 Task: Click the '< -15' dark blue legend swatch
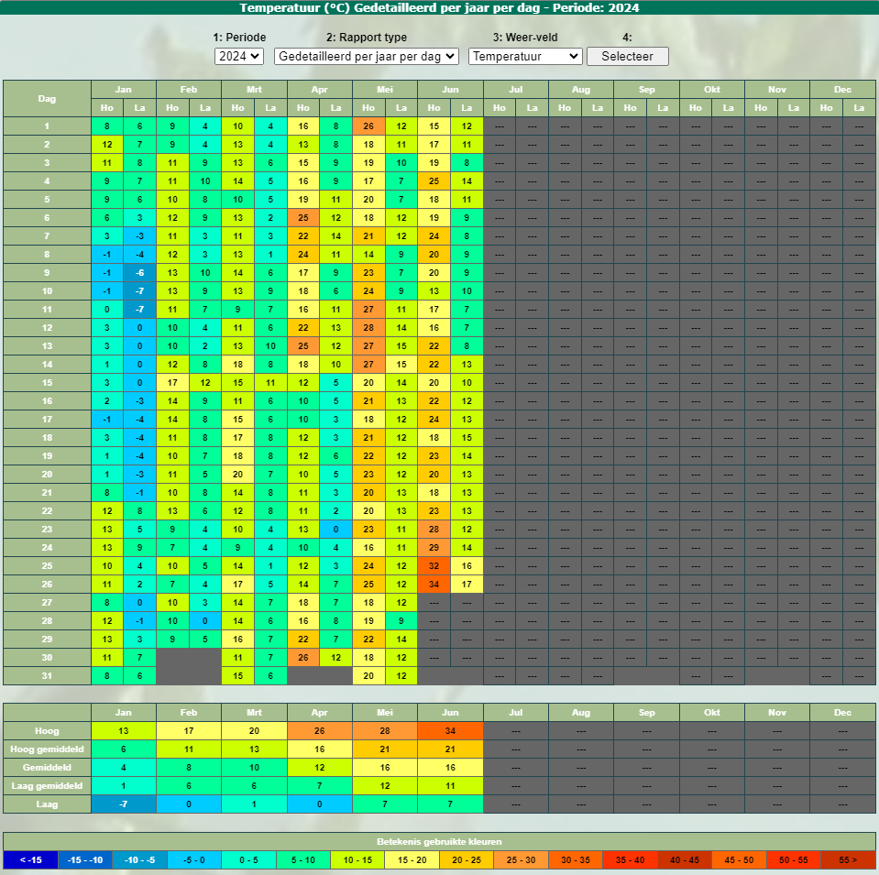pyautogui.click(x=30, y=860)
